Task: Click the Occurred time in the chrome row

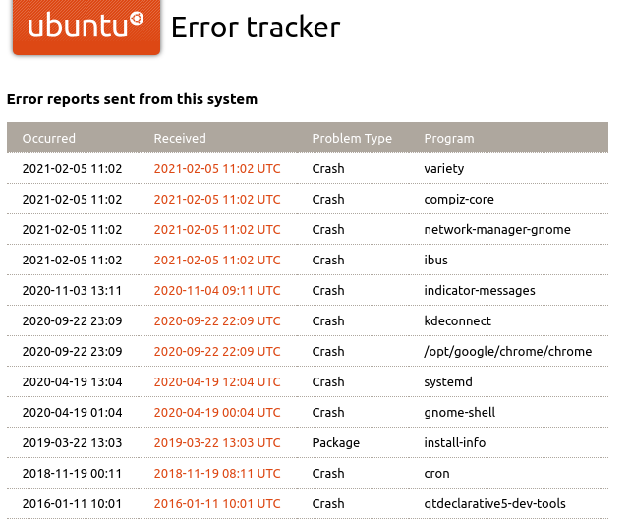Action: click(x=72, y=352)
